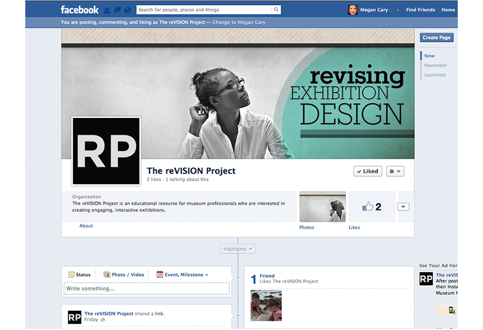Click the Likes label link

tap(354, 228)
